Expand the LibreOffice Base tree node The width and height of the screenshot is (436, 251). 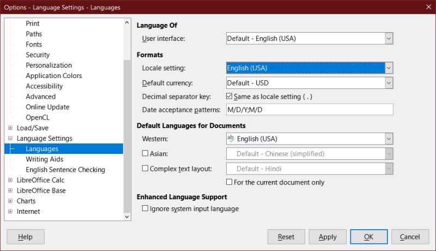pos(10,190)
